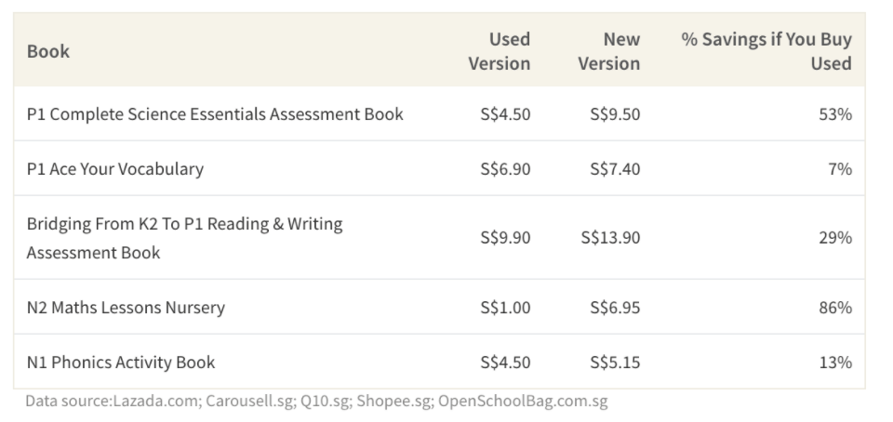Click the New Version column header

coord(609,51)
